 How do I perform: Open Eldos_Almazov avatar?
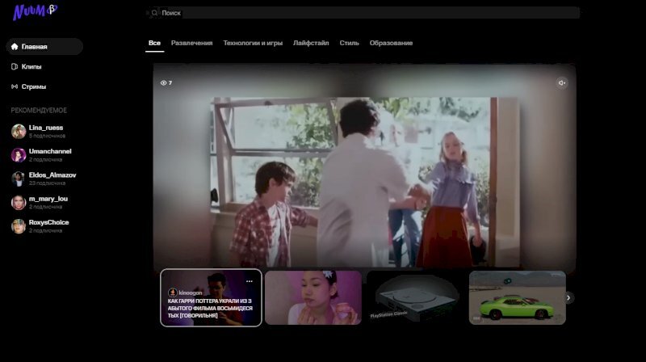click(18, 179)
